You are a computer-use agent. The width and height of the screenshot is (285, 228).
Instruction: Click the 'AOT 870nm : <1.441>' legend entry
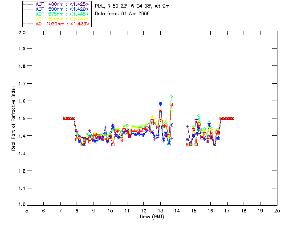(56, 19)
